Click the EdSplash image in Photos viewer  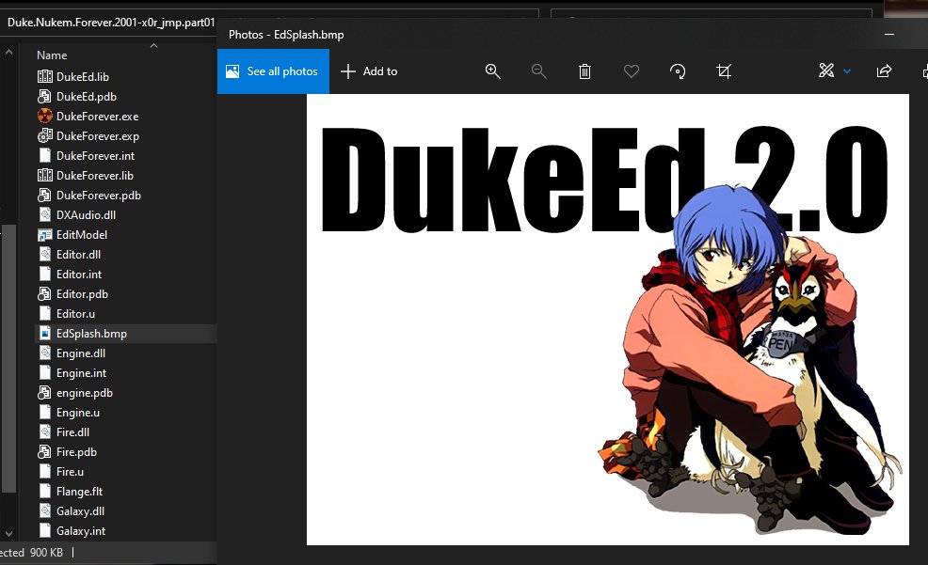pos(608,319)
